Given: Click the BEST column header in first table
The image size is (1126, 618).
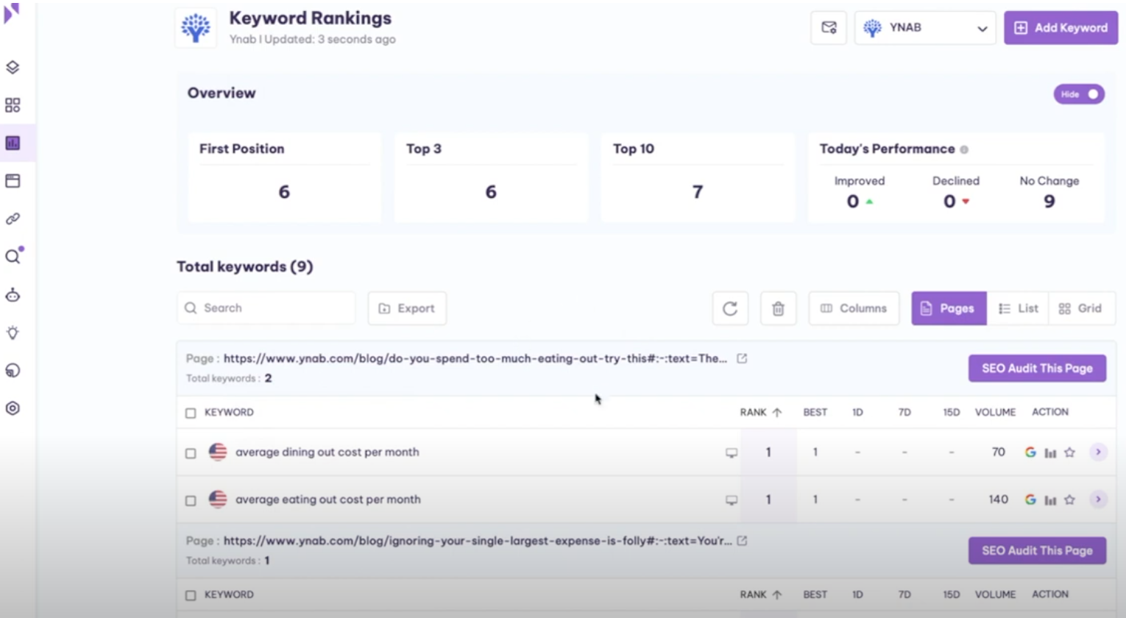Looking at the screenshot, I should (x=815, y=412).
